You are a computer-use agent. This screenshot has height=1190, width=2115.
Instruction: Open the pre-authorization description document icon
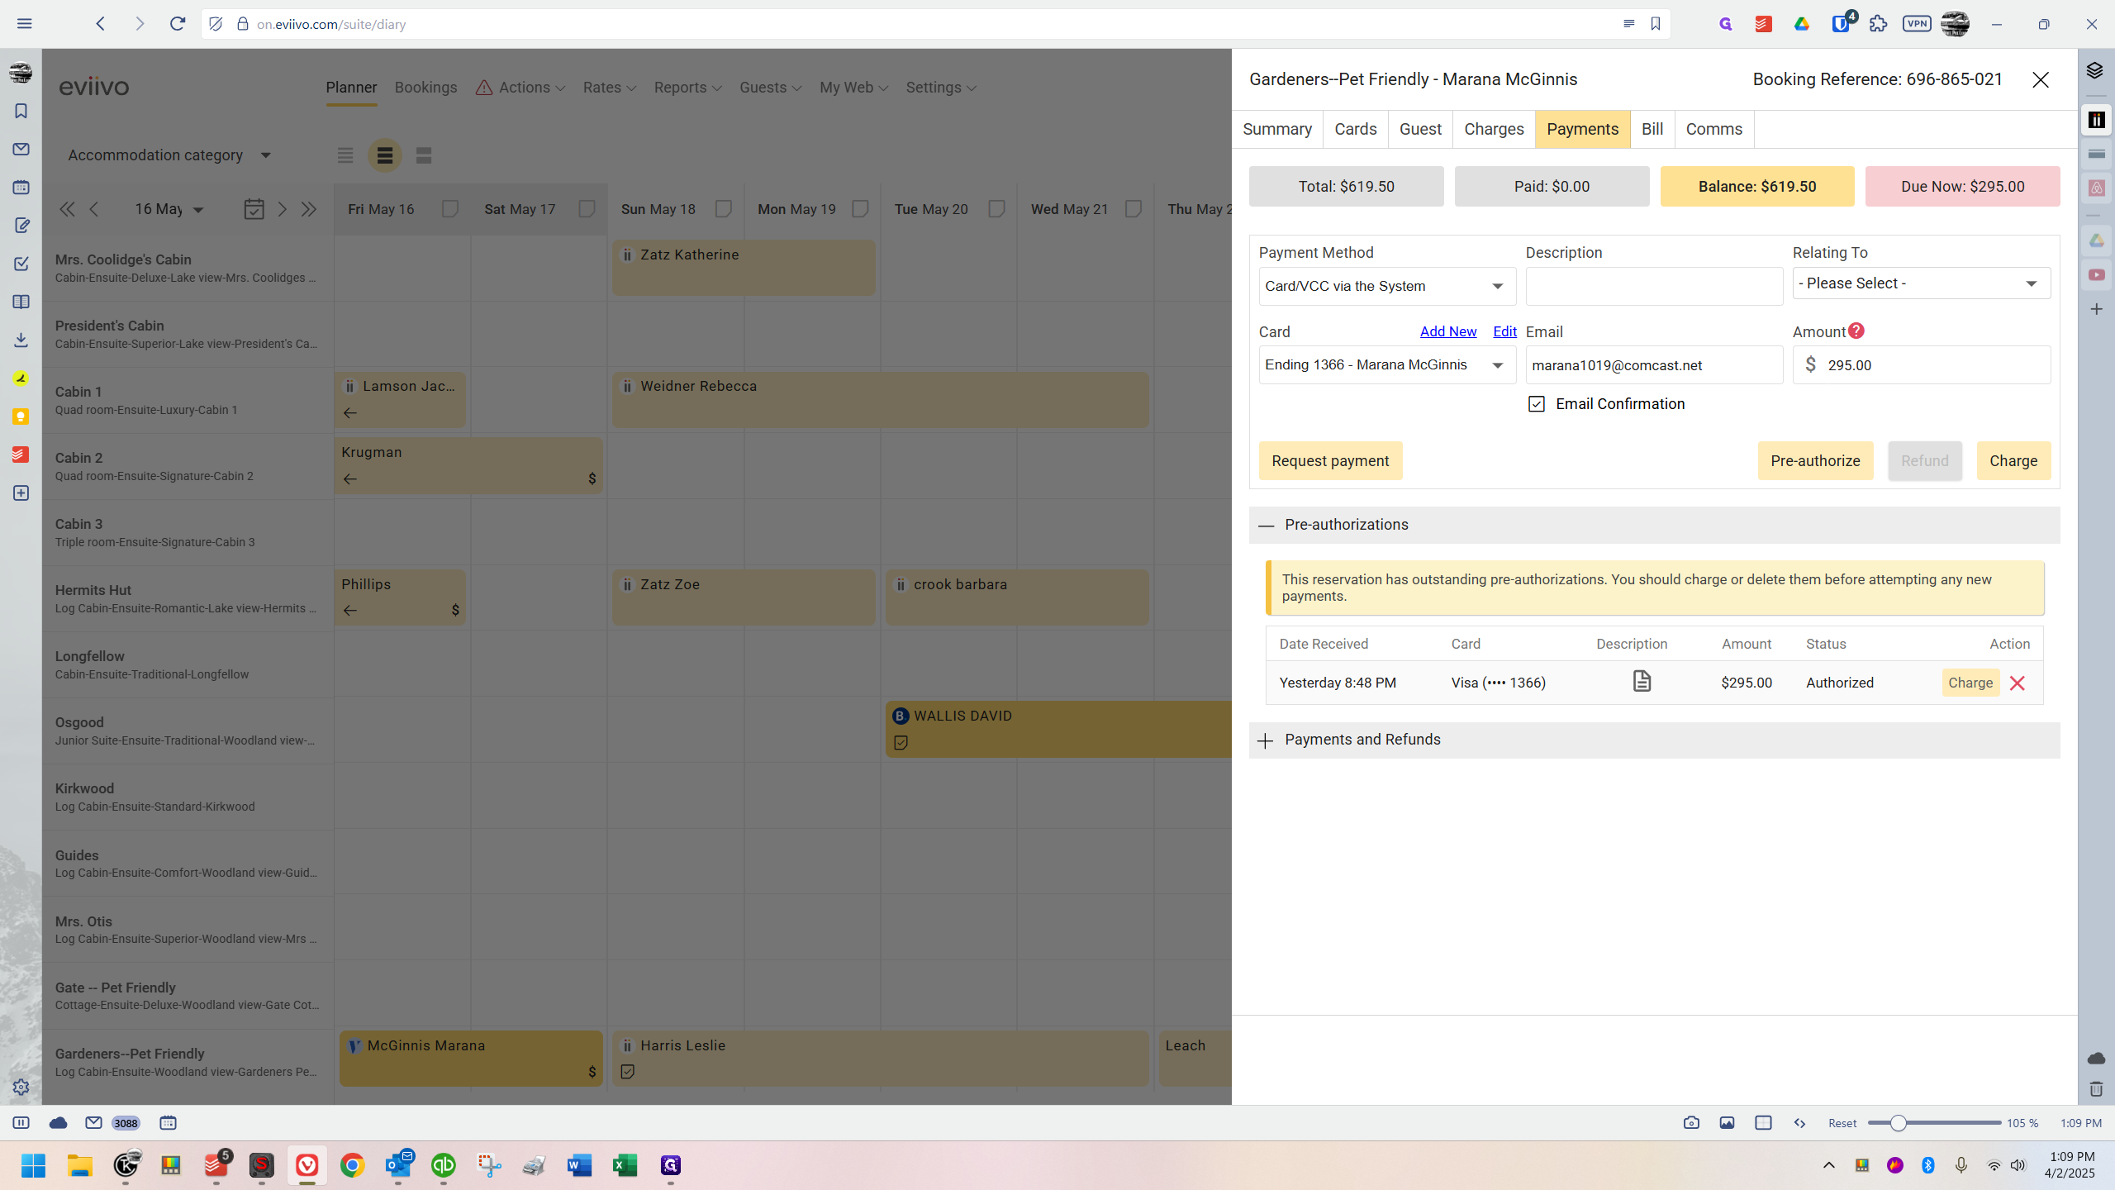click(x=1642, y=681)
